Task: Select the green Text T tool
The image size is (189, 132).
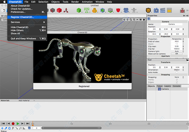Action: [x=87, y=10]
